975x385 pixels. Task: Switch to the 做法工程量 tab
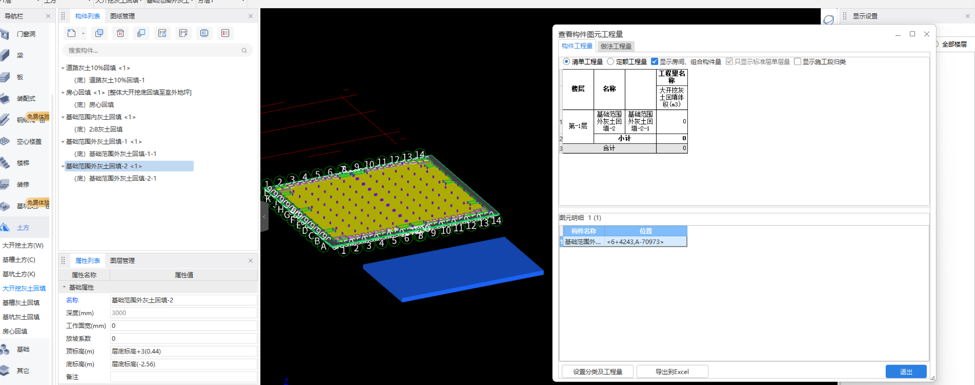click(616, 46)
